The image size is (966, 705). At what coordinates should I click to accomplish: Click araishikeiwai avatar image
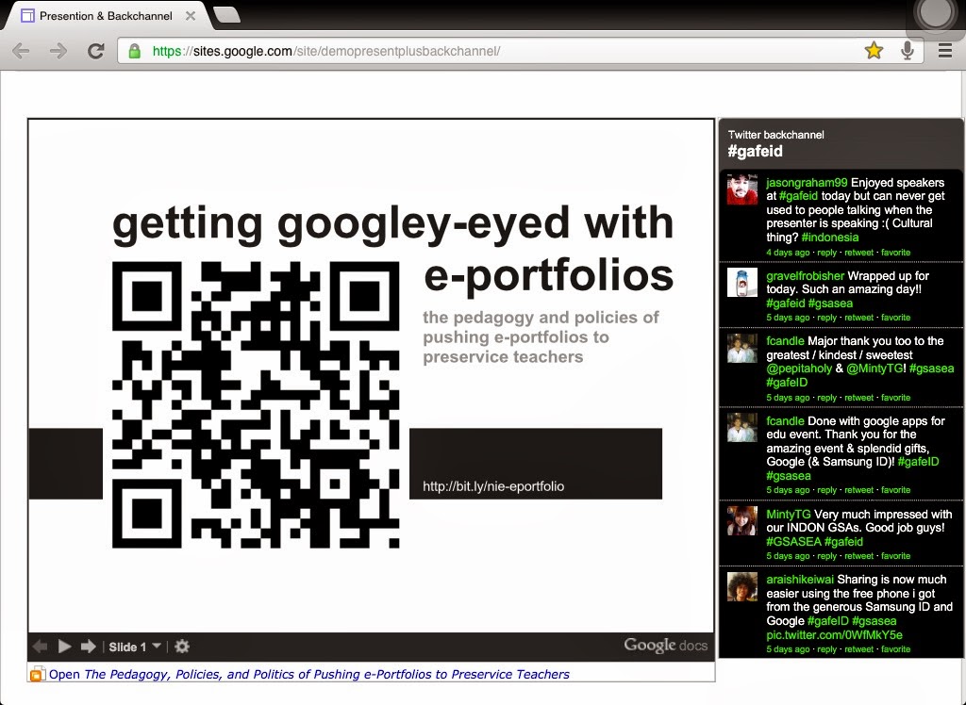[742, 586]
